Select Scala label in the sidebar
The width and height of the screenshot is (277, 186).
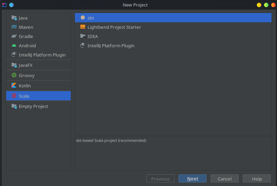pyautogui.click(x=24, y=96)
